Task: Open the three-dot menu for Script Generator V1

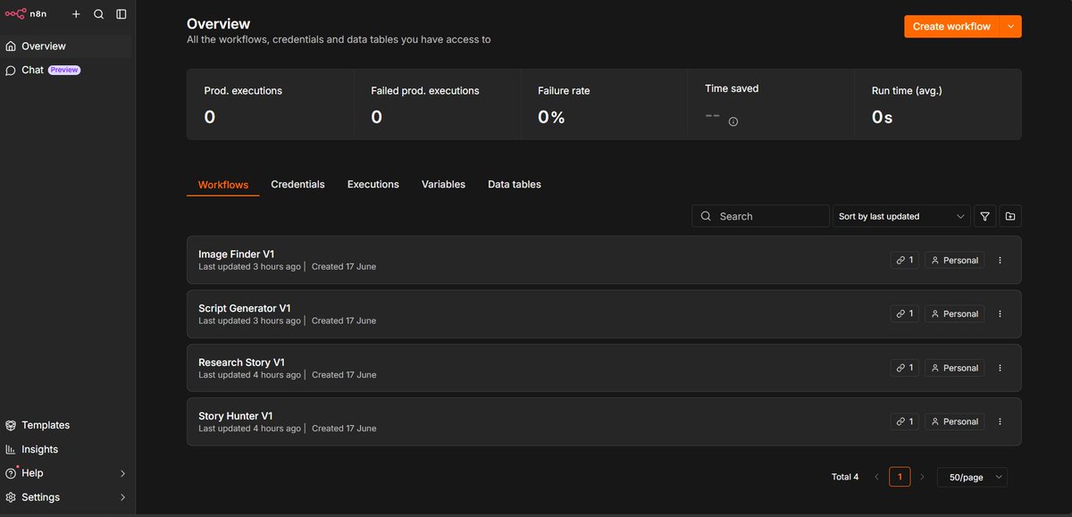Action: coord(1001,313)
